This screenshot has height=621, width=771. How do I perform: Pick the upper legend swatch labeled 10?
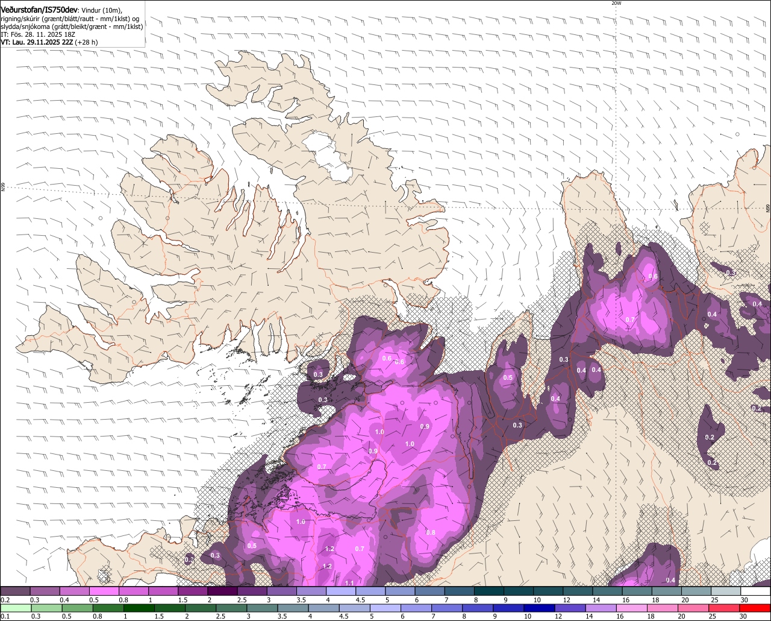(548, 591)
